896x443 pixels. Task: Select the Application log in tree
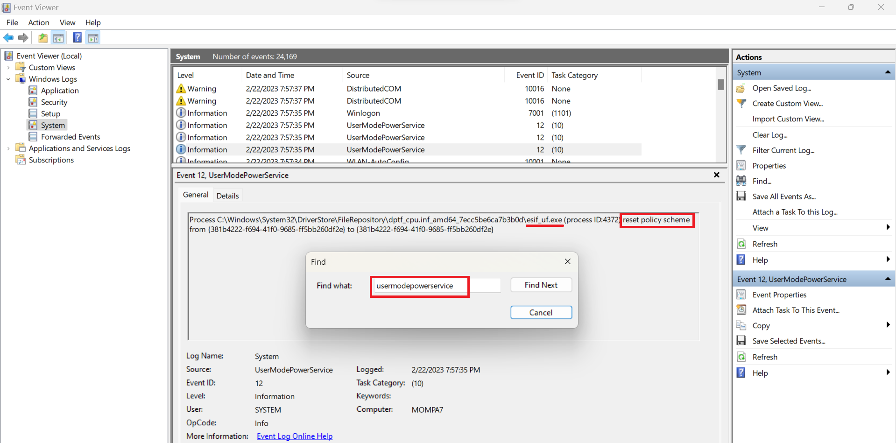[60, 91]
